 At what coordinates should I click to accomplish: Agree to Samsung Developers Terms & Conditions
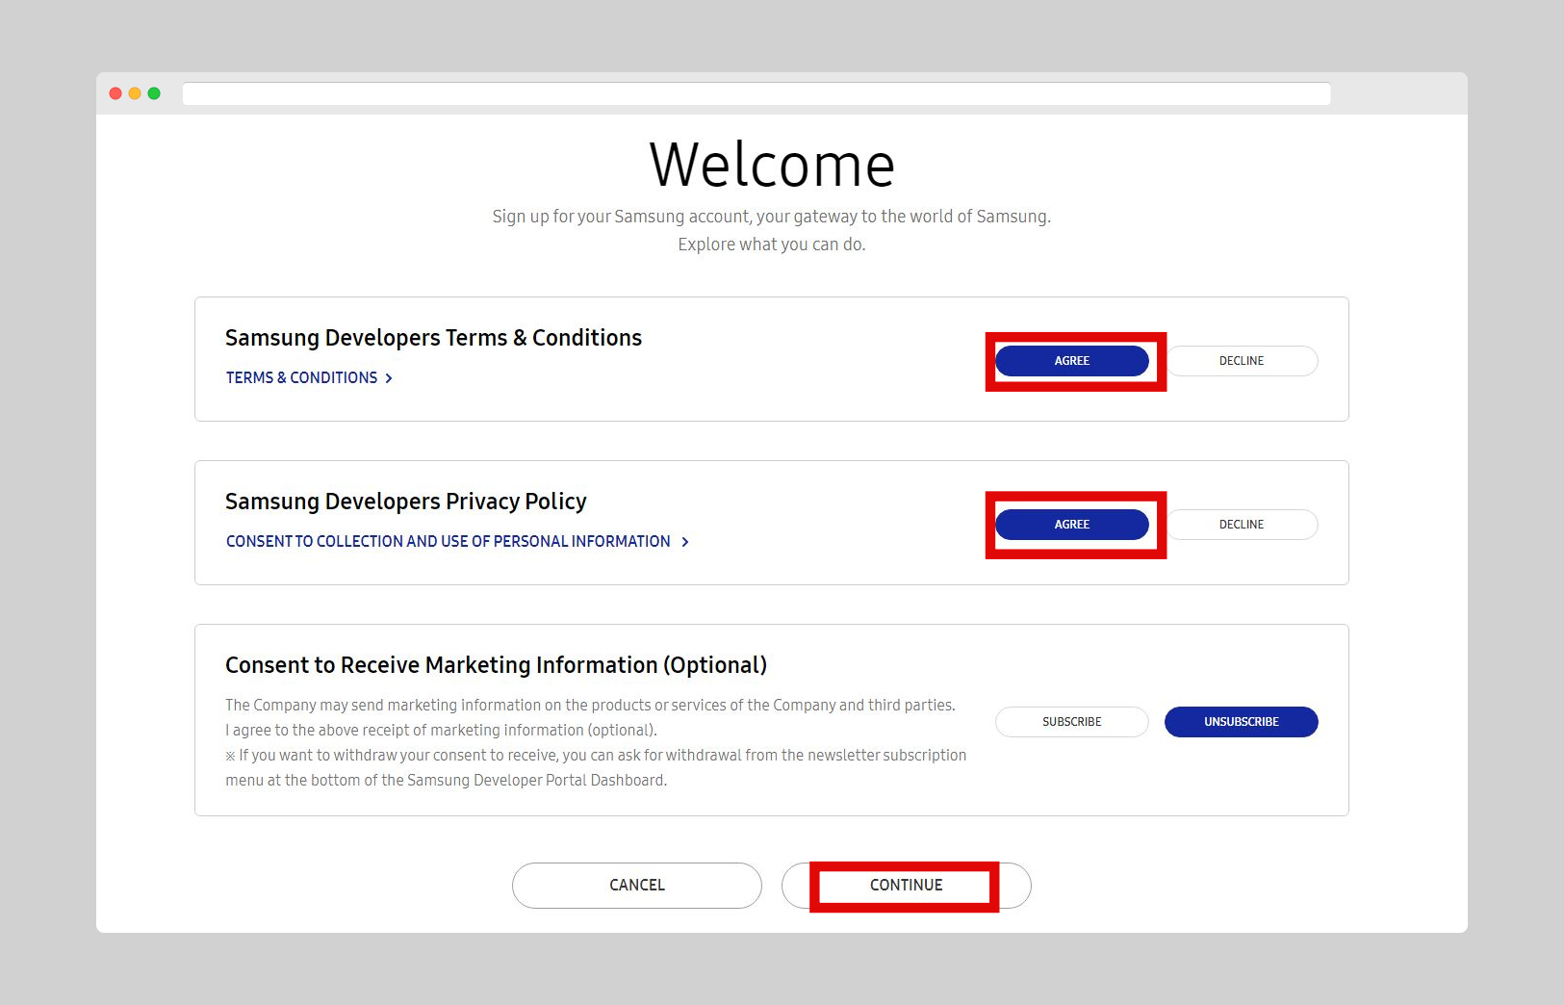1071,361
